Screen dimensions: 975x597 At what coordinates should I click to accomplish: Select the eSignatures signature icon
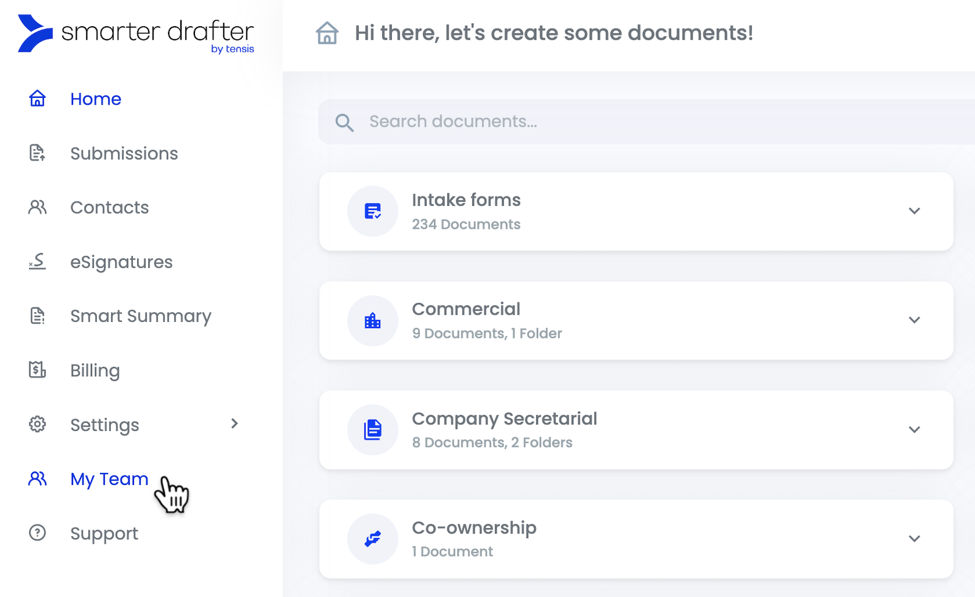point(37,262)
